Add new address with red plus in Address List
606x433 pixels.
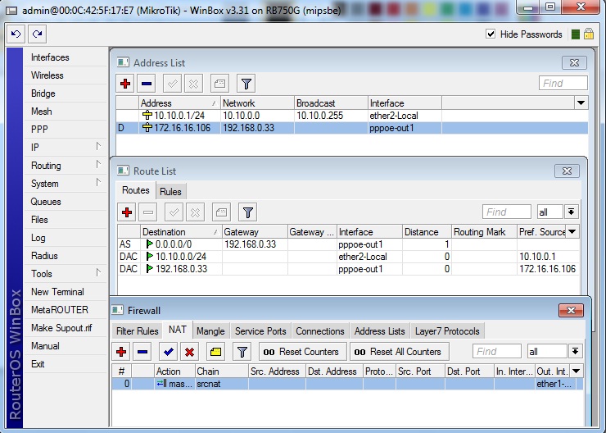click(125, 84)
